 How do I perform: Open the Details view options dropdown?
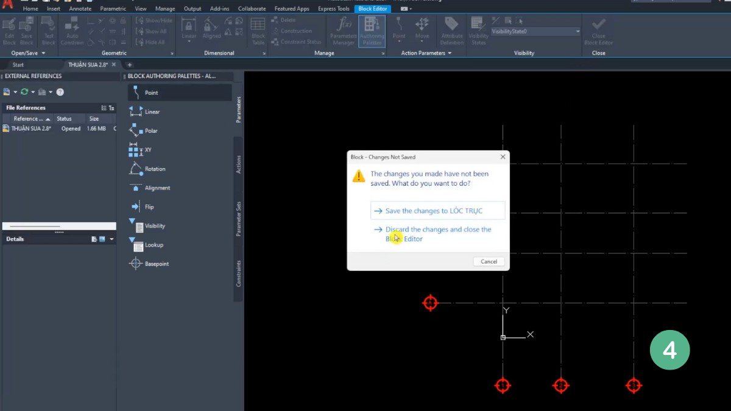[111, 239]
